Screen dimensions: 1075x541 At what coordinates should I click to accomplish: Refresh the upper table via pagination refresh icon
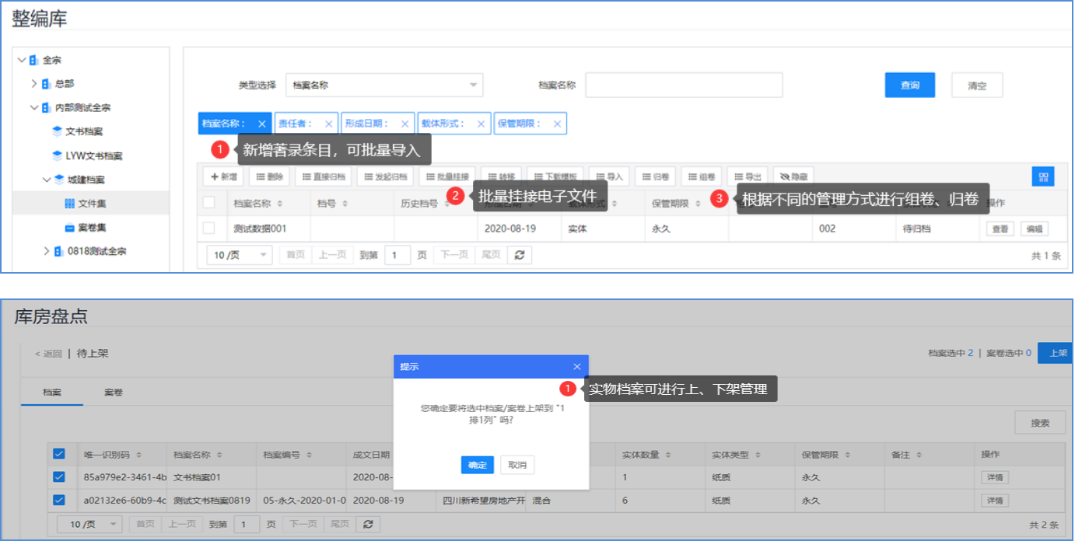click(520, 255)
